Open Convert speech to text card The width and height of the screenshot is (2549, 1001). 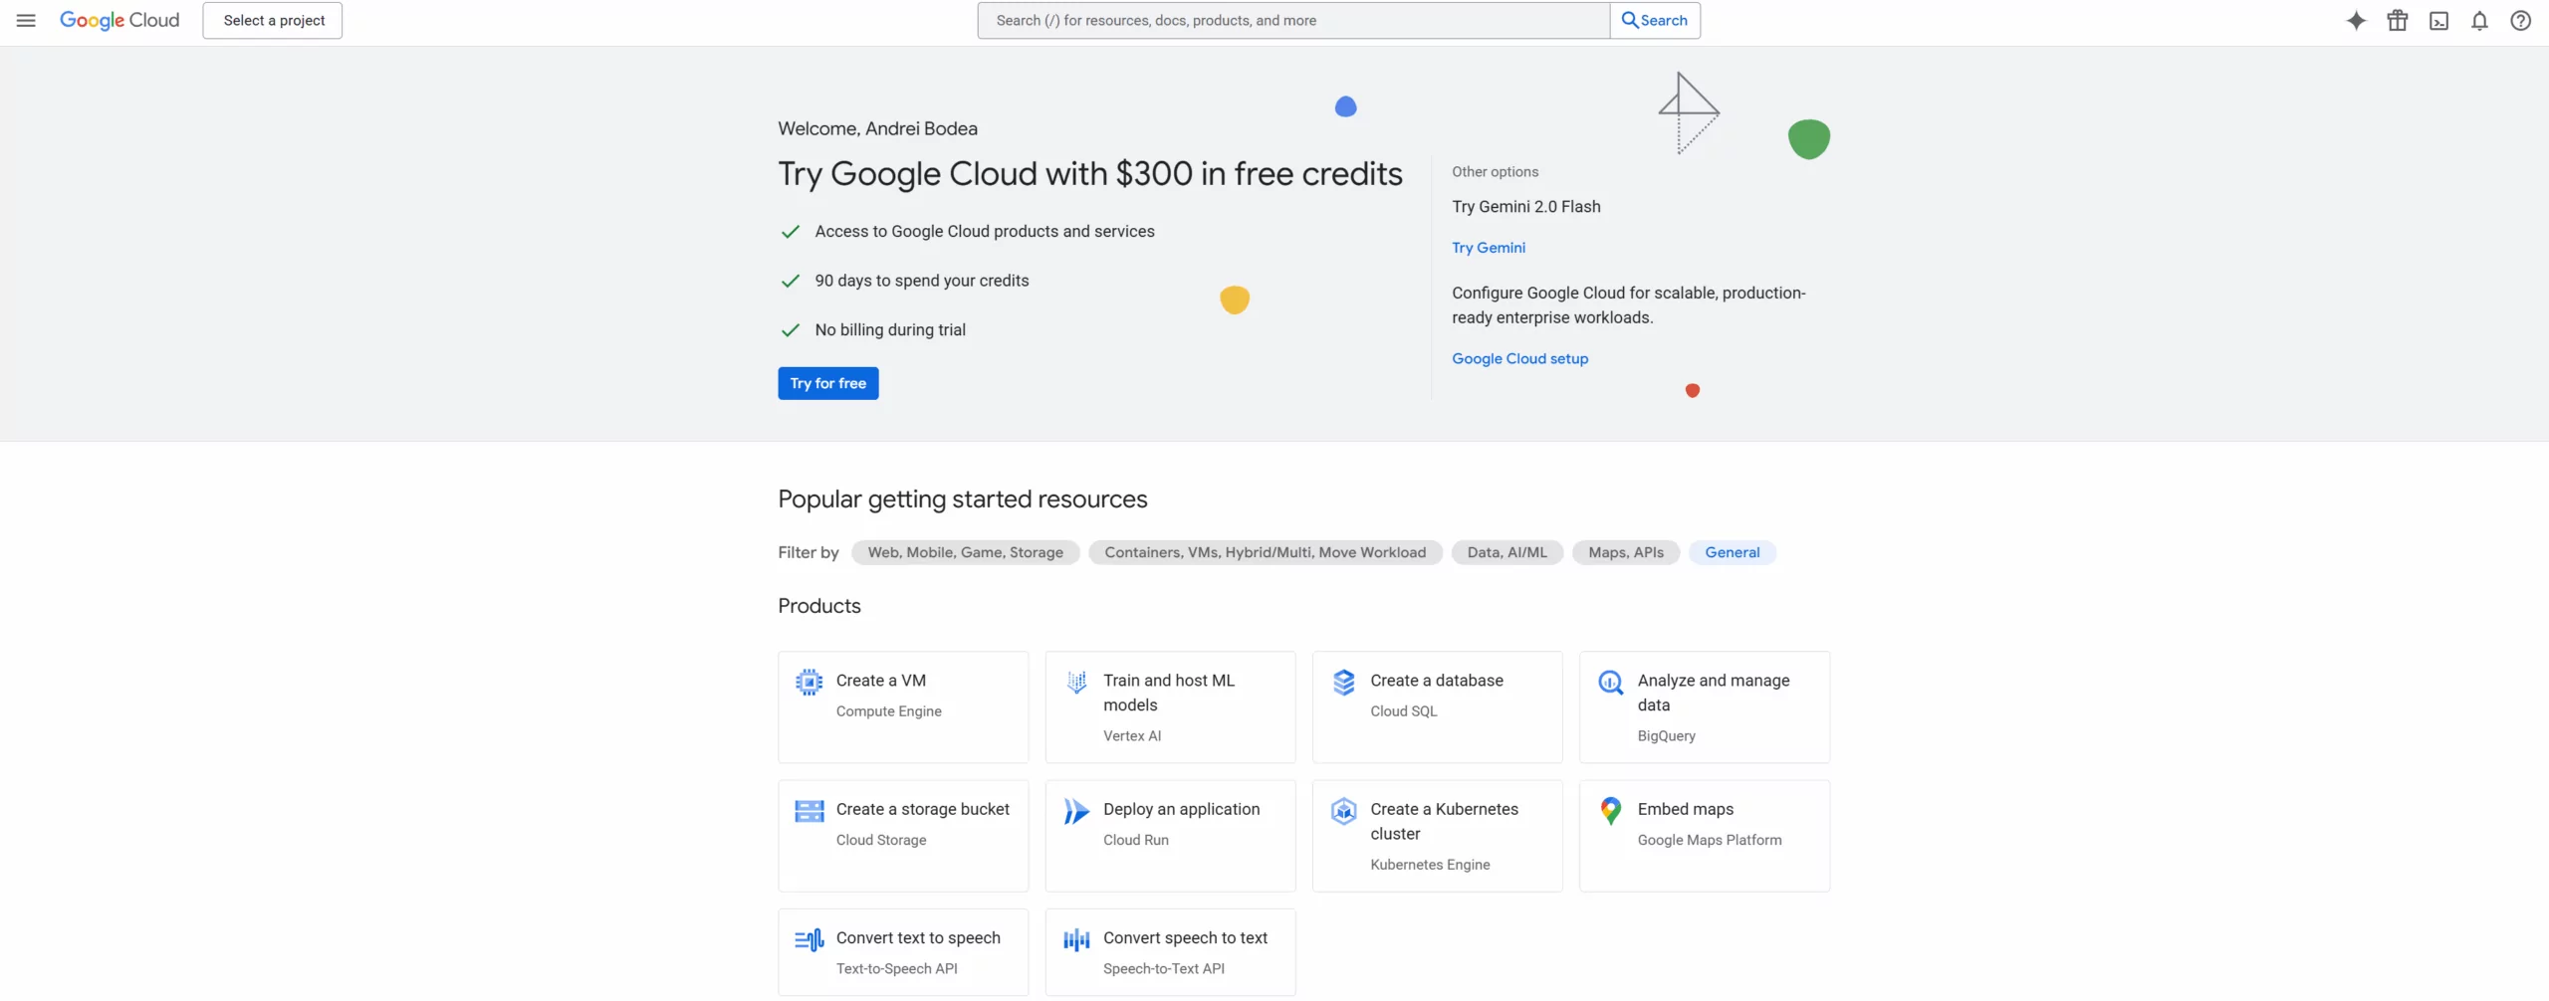pyautogui.click(x=1170, y=952)
